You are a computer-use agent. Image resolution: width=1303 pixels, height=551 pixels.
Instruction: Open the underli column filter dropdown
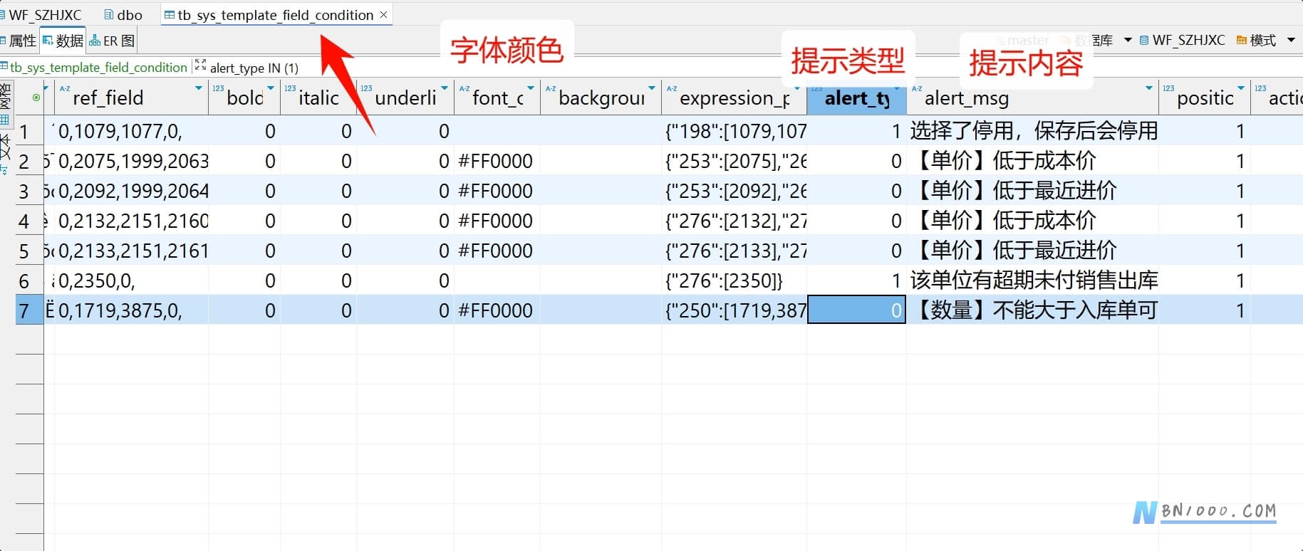pos(445,88)
